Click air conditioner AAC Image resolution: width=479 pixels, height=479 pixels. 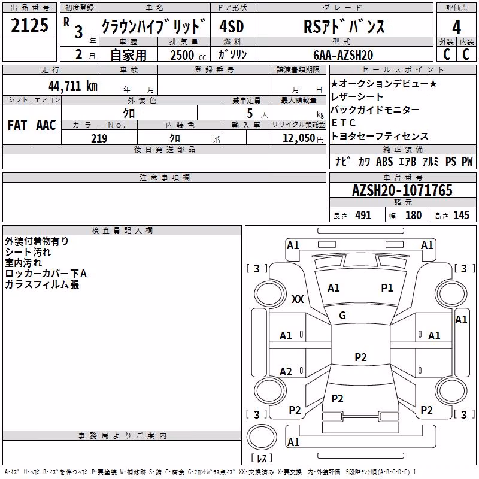pos(46,125)
